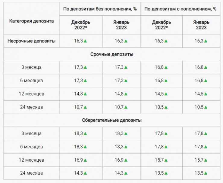Viewport: 223px width, 183px height.
Task: Click the 'Несрочные депозиты' row label
Action: [x=32, y=41]
